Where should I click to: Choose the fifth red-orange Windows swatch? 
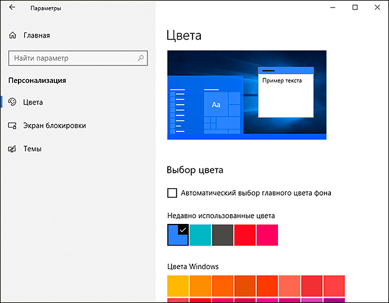[267, 286]
